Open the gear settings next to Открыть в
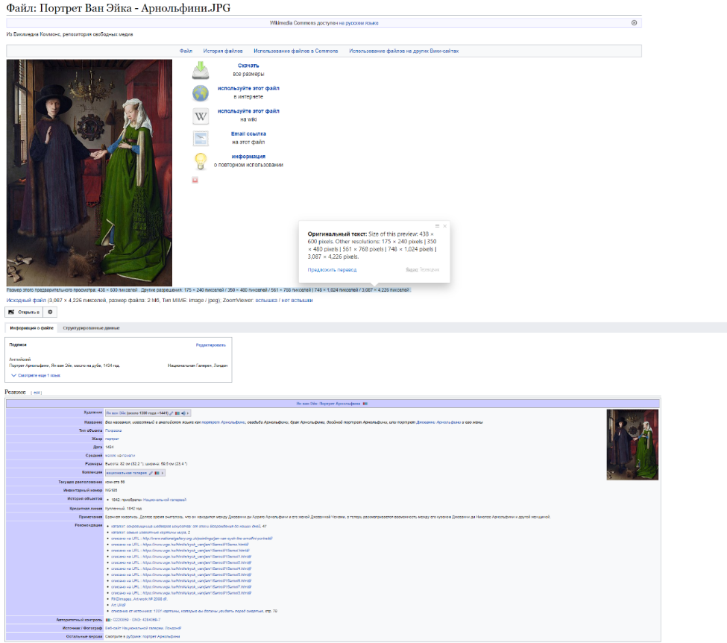Screen dimensions: 727x643 pyautogui.click(x=50, y=313)
